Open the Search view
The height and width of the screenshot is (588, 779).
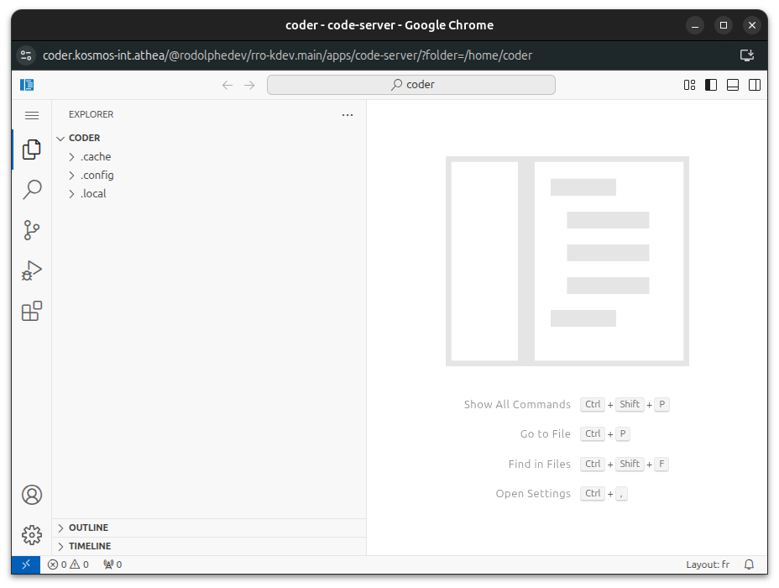(x=32, y=190)
